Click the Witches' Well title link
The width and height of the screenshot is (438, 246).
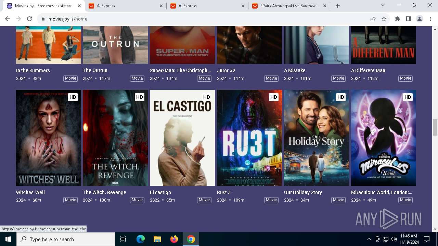(x=30, y=192)
